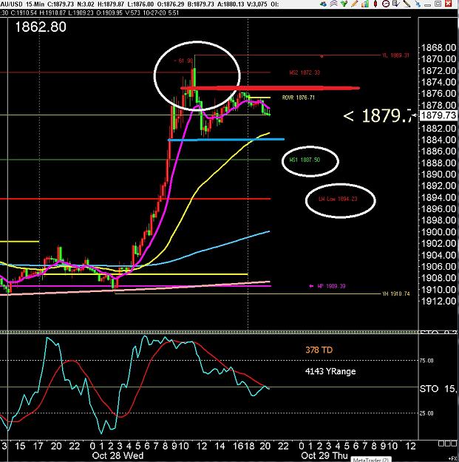Image resolution: width=459 pixels, height=462 pixels.
Task: Click the +FX label in corner
Action: point(453,459)
